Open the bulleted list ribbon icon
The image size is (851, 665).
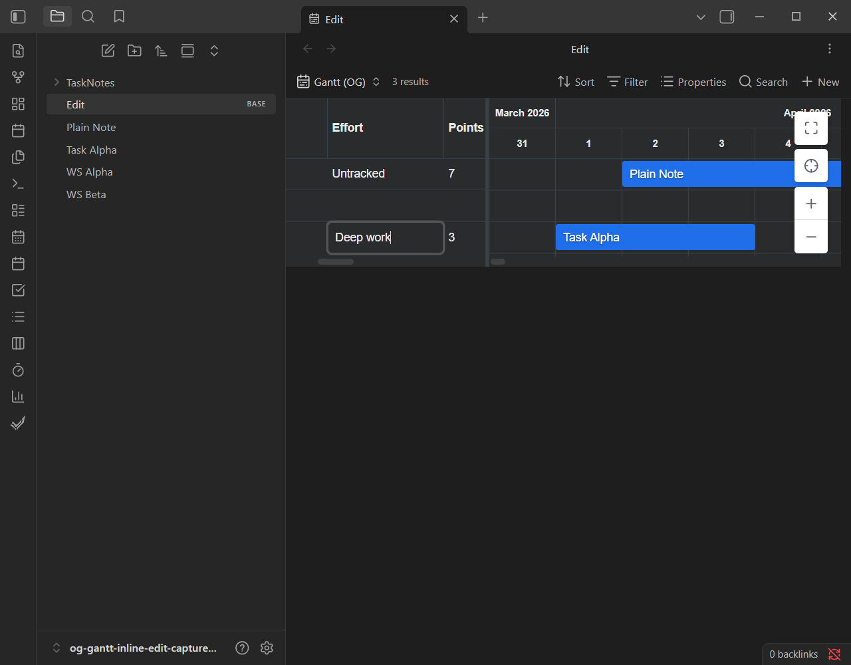tap(18, 317)
